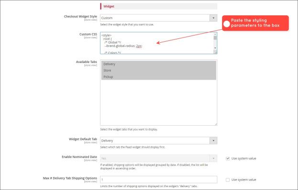The height and width of the screenshot is (190, 298).
Task: Open the Checkout Widget Style dropdown
Action: coord(158,18)
